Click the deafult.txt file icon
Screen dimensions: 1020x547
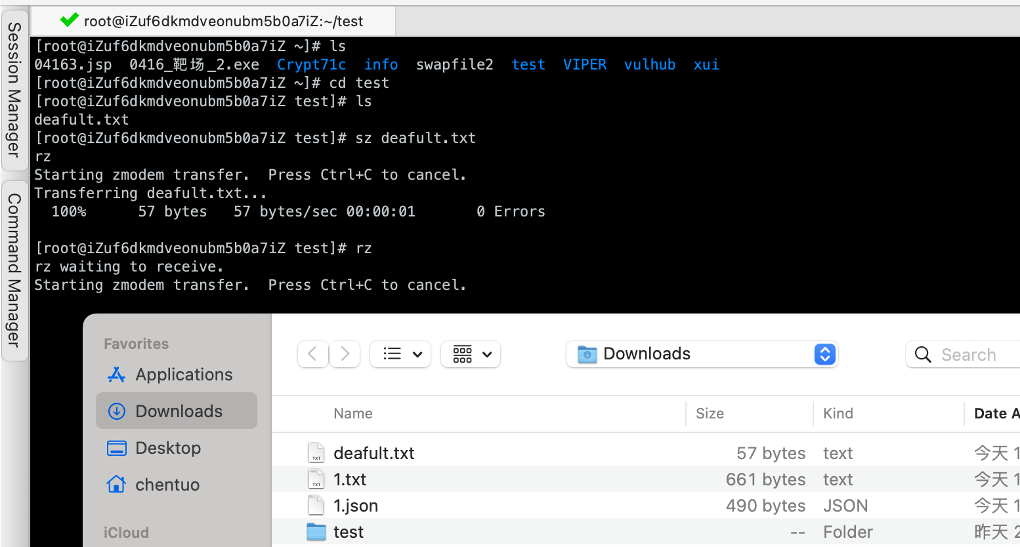(x=316, y=453)
